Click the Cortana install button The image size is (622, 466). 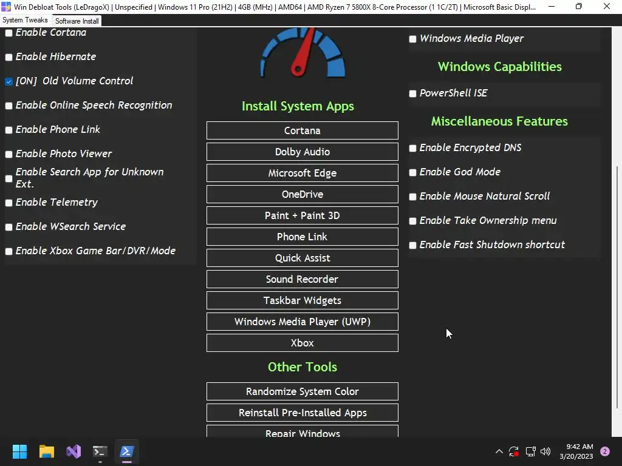[x=302, y=130]
